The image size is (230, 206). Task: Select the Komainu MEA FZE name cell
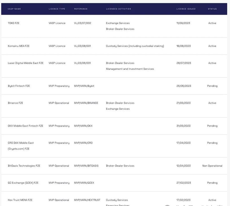click(19, 46)
